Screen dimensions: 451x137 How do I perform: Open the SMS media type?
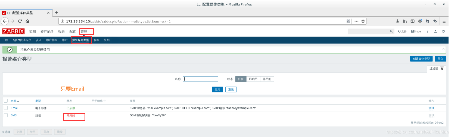coord(14,115)
